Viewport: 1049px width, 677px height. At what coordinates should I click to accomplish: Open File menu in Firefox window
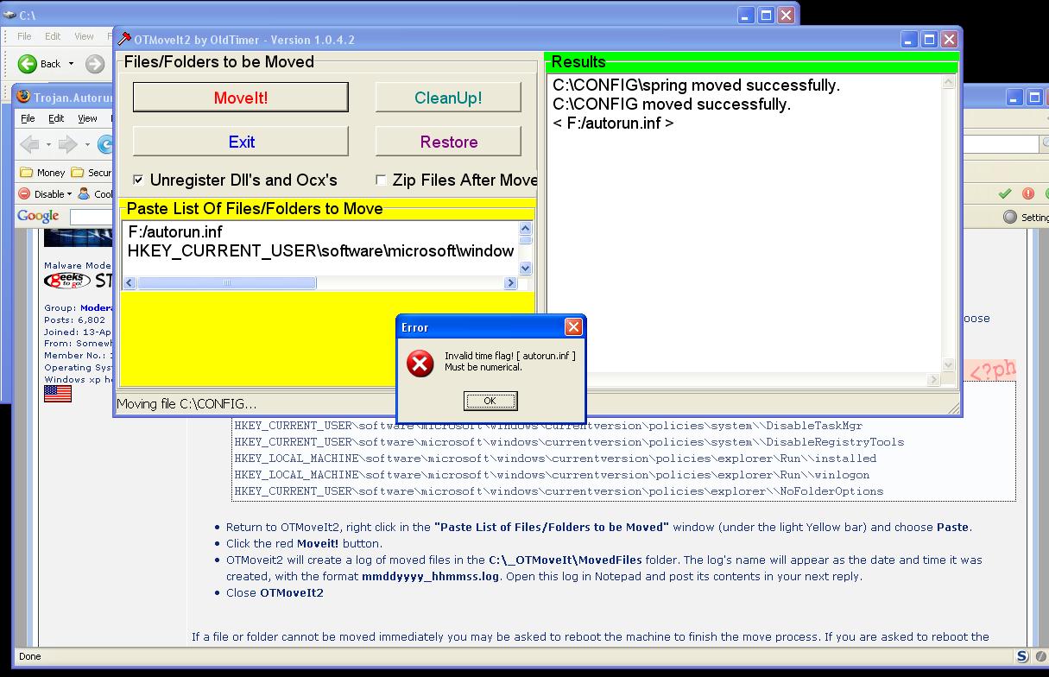coord(28,118)
